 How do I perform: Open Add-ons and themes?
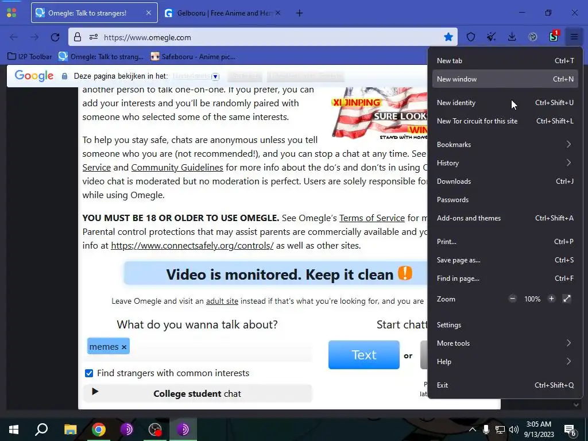(x=505, y=218)
